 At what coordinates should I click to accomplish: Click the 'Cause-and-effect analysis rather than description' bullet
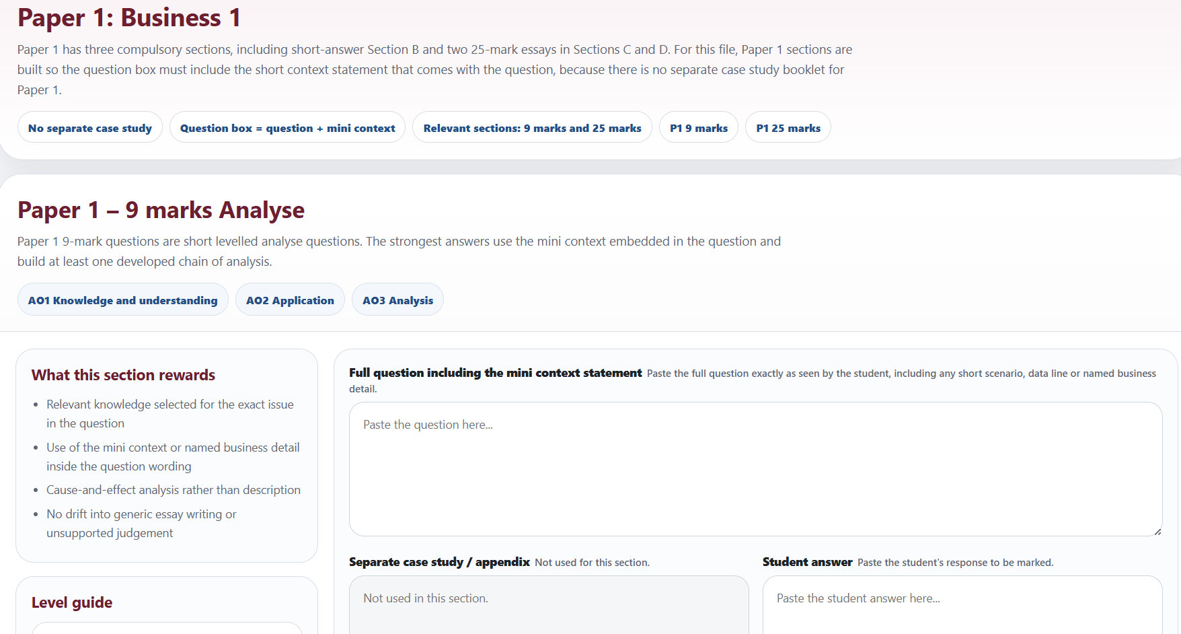tap(173, 490)
